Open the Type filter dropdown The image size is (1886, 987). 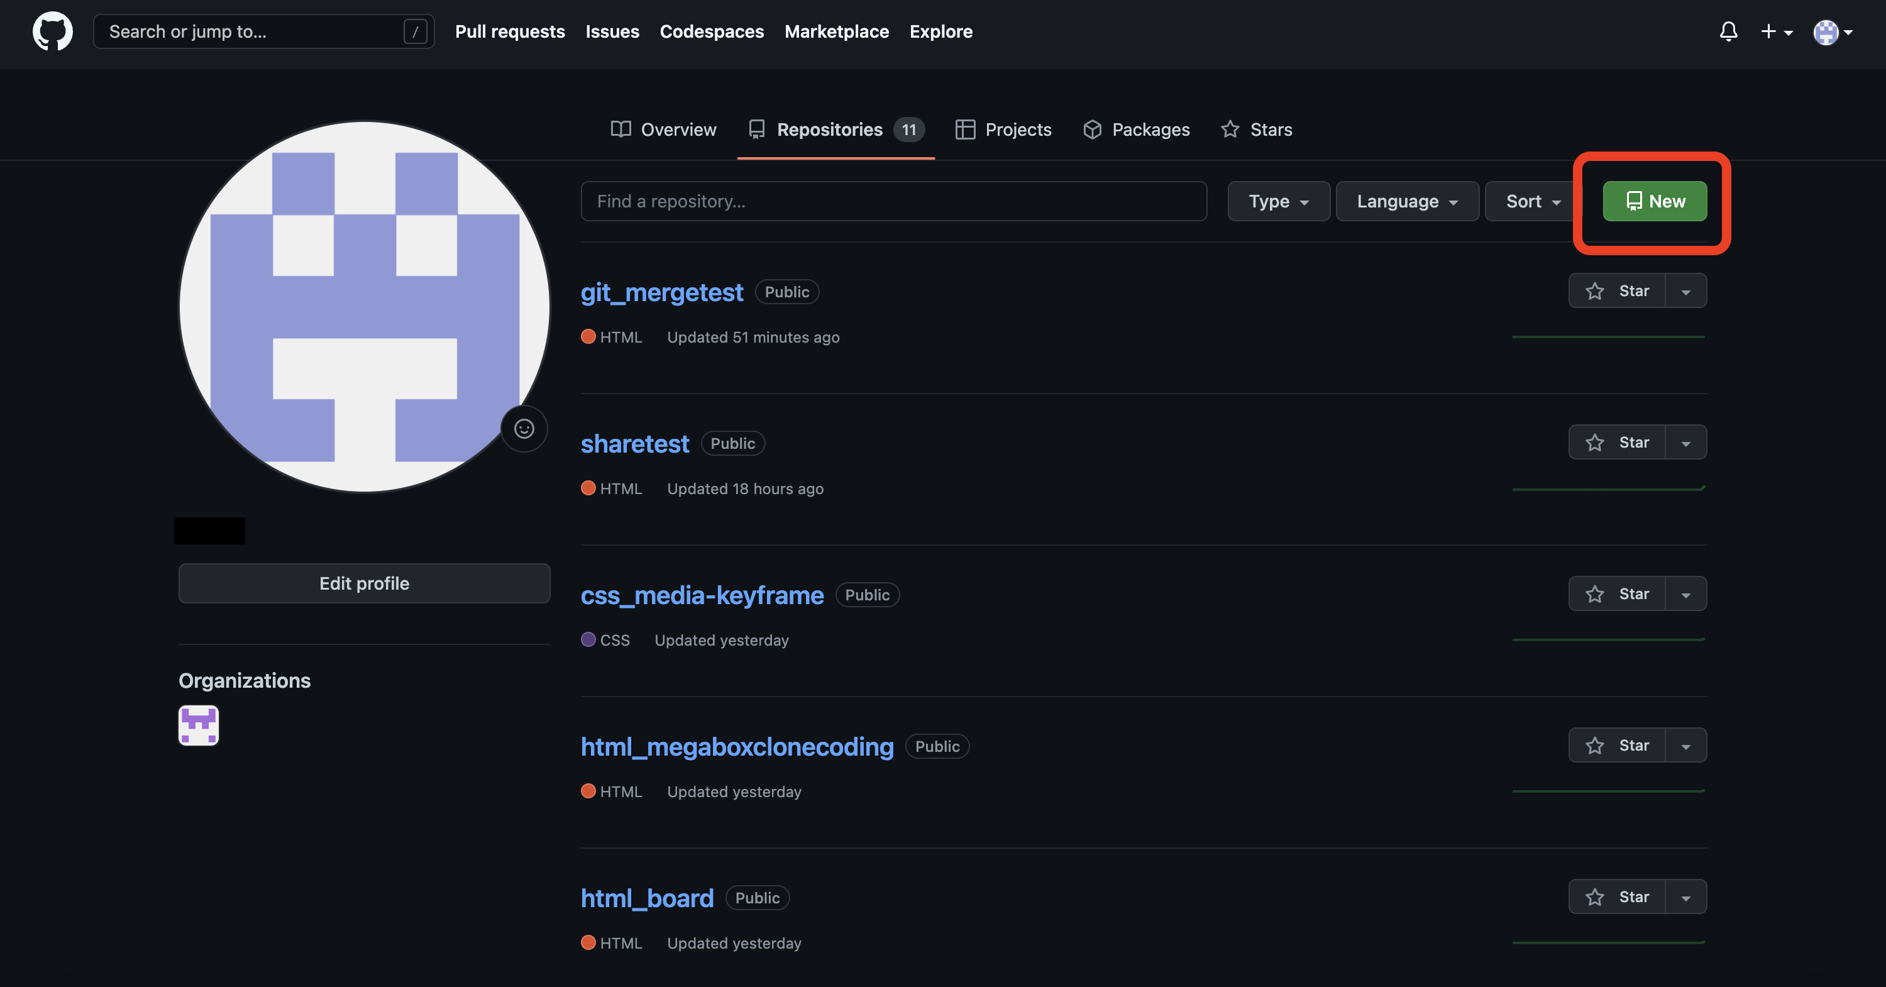tap(1277, 201)
